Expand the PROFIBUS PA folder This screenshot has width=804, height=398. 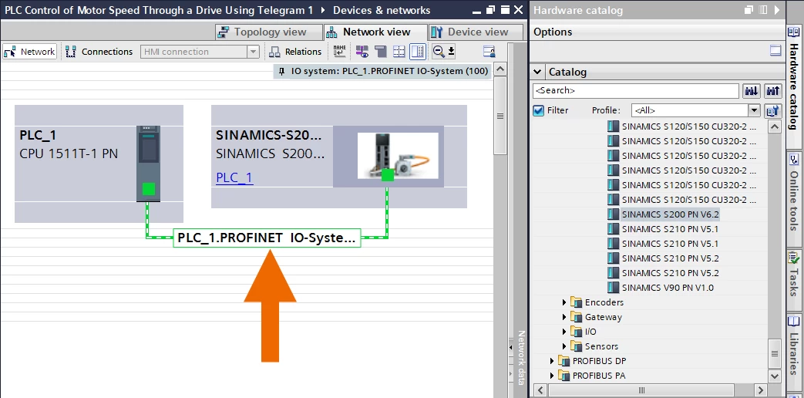[x=552, y=376]
